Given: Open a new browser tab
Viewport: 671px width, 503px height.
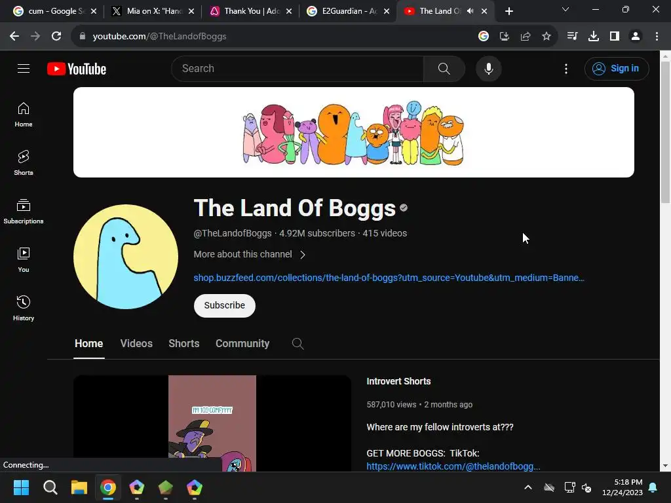Looking at the screenshot, I should (x=508, y=11).
